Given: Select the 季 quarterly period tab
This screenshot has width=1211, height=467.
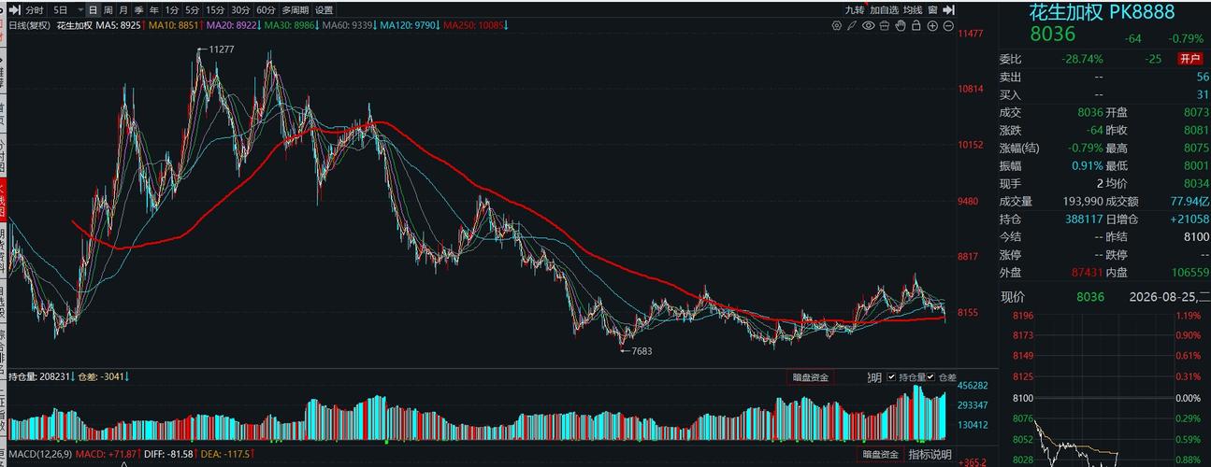Looking at the screenshot, I should point(138,9).
